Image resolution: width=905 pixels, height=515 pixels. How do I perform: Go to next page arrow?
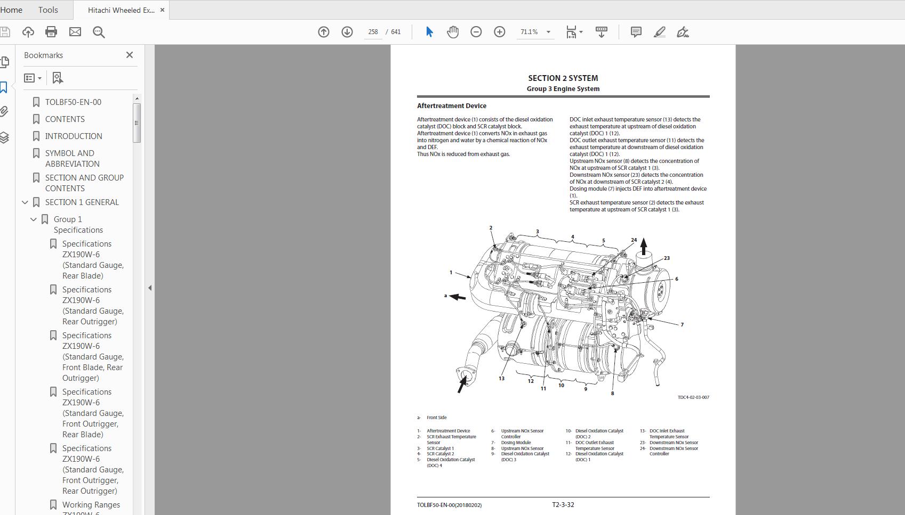pyautogui.click(x=347, y=32)
